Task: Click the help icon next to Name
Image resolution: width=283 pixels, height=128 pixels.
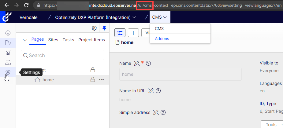Action: 148,63
